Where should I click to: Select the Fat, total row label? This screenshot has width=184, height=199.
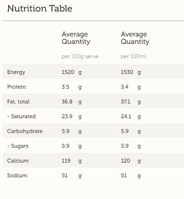(x=18, y=102)
